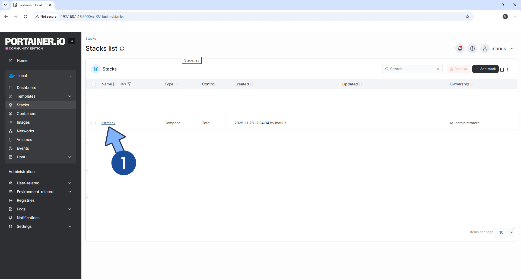This screenshot has width=521, height=279.
Task: Open the marius user menu
Action: [499, 49]
